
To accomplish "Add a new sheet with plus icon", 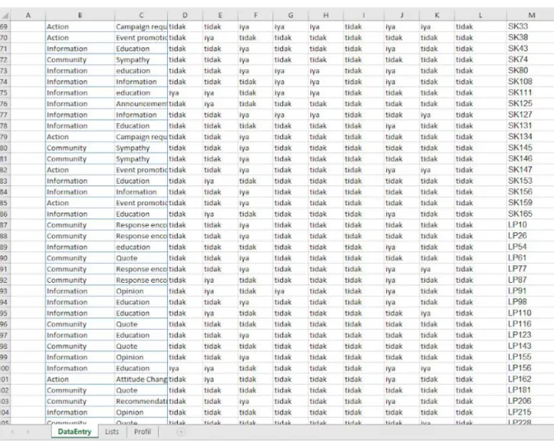I will point(180,432).
